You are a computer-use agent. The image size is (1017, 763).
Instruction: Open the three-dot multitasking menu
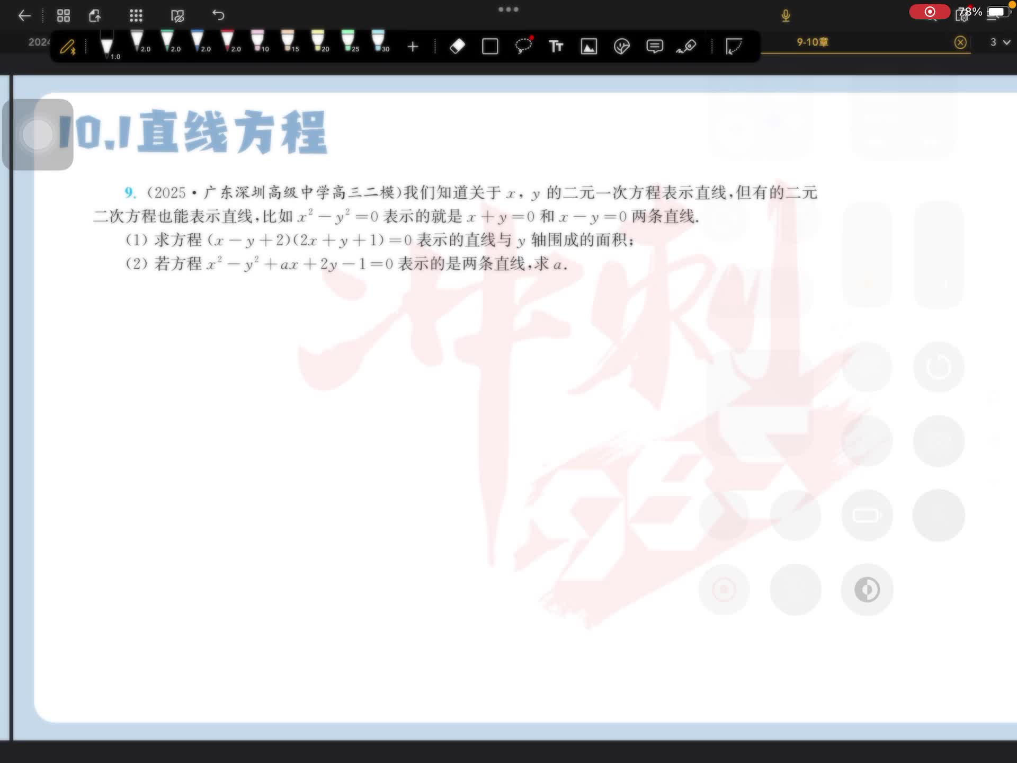(508, 9)
